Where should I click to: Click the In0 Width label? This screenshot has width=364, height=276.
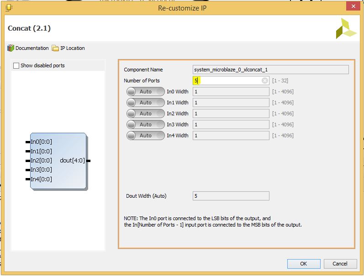[x=178, y=92]
